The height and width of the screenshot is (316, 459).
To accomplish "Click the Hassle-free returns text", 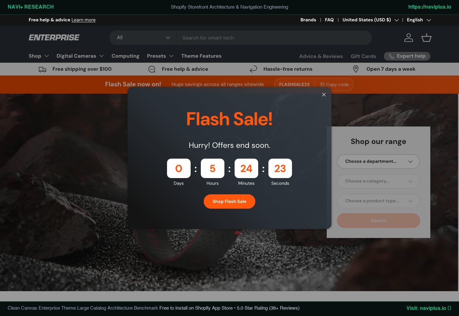I will (288, 69).
